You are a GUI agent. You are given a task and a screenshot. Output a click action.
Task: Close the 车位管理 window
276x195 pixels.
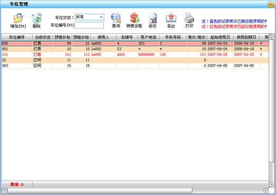[x=271, y=4]
